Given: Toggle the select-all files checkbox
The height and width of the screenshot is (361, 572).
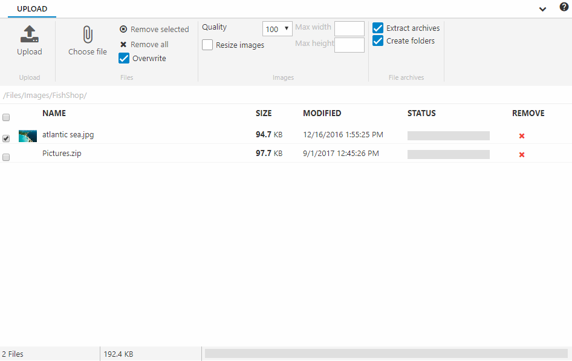Looking at the screenshot, I should point(6,117).
